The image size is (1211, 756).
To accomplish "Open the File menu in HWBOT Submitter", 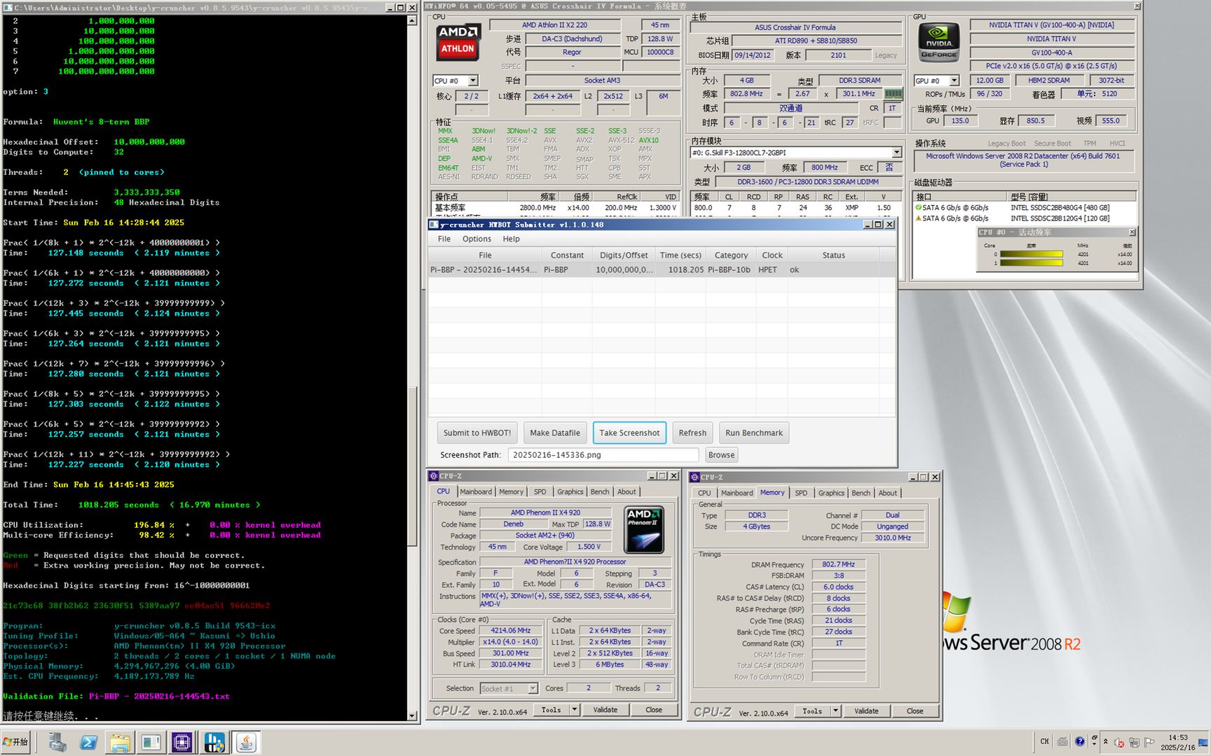I will [444, 239].
